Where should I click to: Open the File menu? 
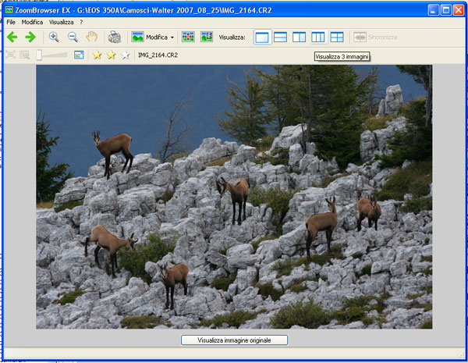click(11, 22)
